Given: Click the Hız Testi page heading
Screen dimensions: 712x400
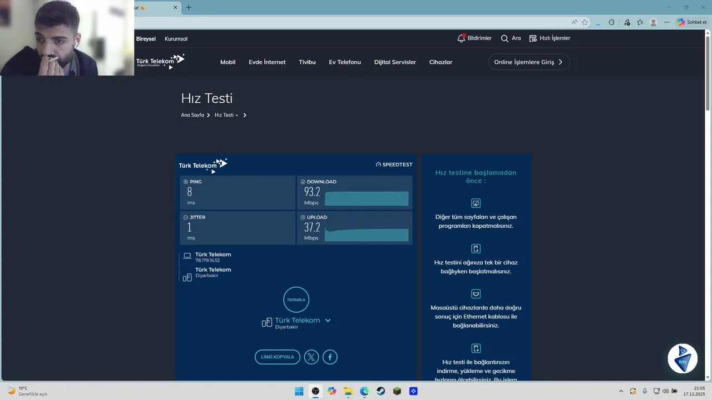Looking at the screenshot, I should coord(207,98).
